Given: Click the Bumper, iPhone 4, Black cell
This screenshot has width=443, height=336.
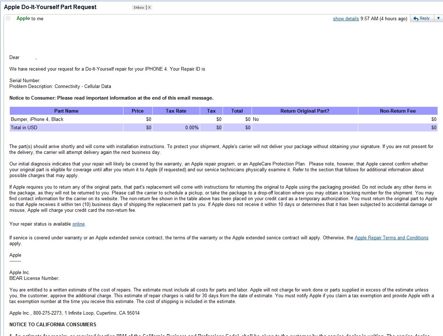Looking at the screenshot, I should click(66, 119).
